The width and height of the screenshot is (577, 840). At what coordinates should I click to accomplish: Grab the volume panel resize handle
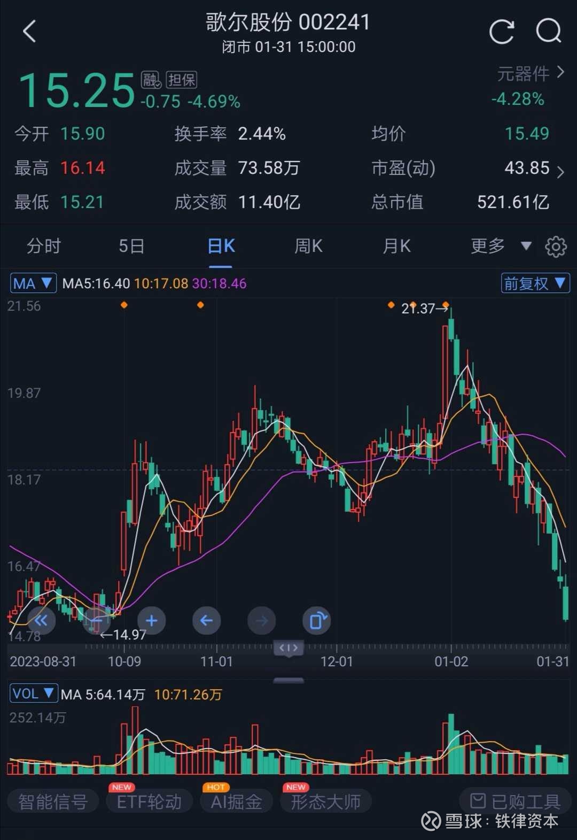[x=288, y=680]
